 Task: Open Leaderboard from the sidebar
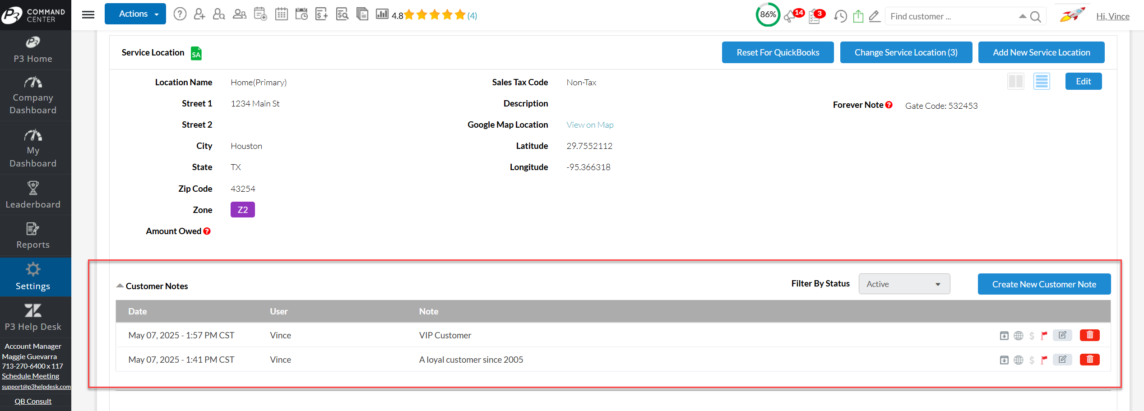click(33, 195)
